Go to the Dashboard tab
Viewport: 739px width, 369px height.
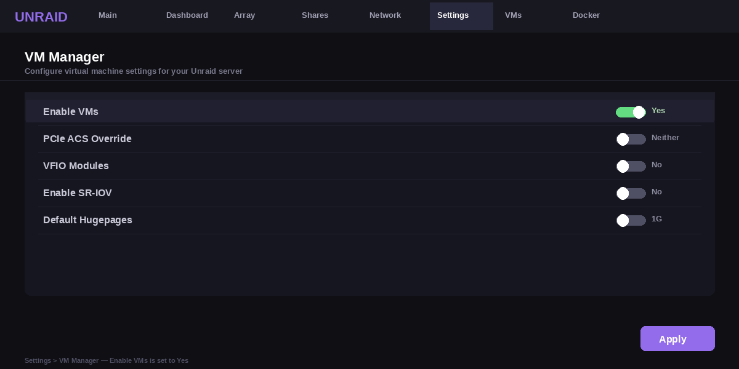click(x=187, y=15)
